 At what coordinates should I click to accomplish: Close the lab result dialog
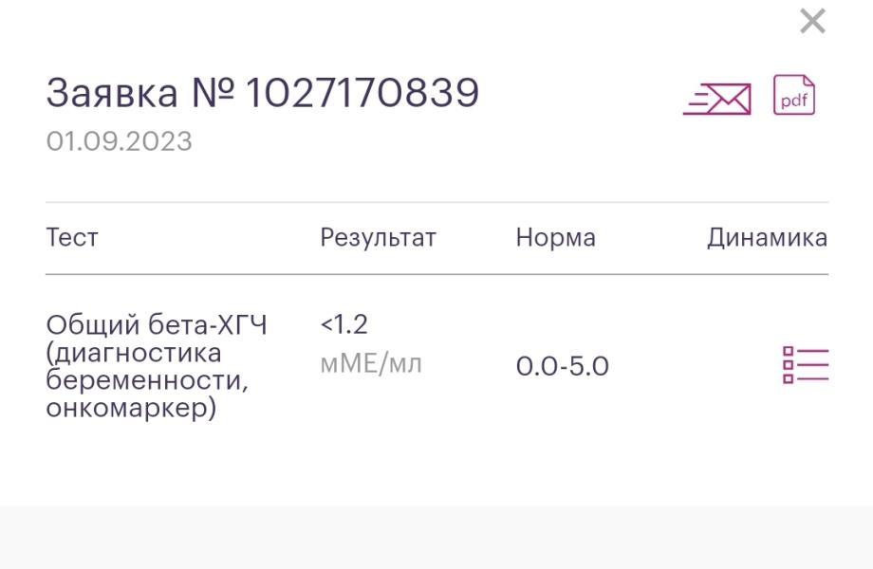pyautogui.click(x=812, y=21)
